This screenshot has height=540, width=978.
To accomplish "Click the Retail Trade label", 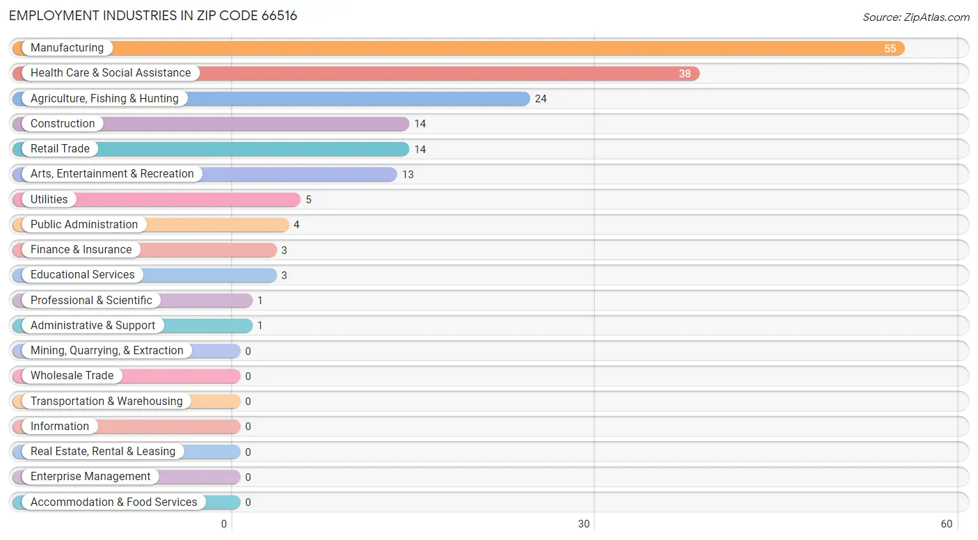I will pyautogui.click(x=60, y=149).
